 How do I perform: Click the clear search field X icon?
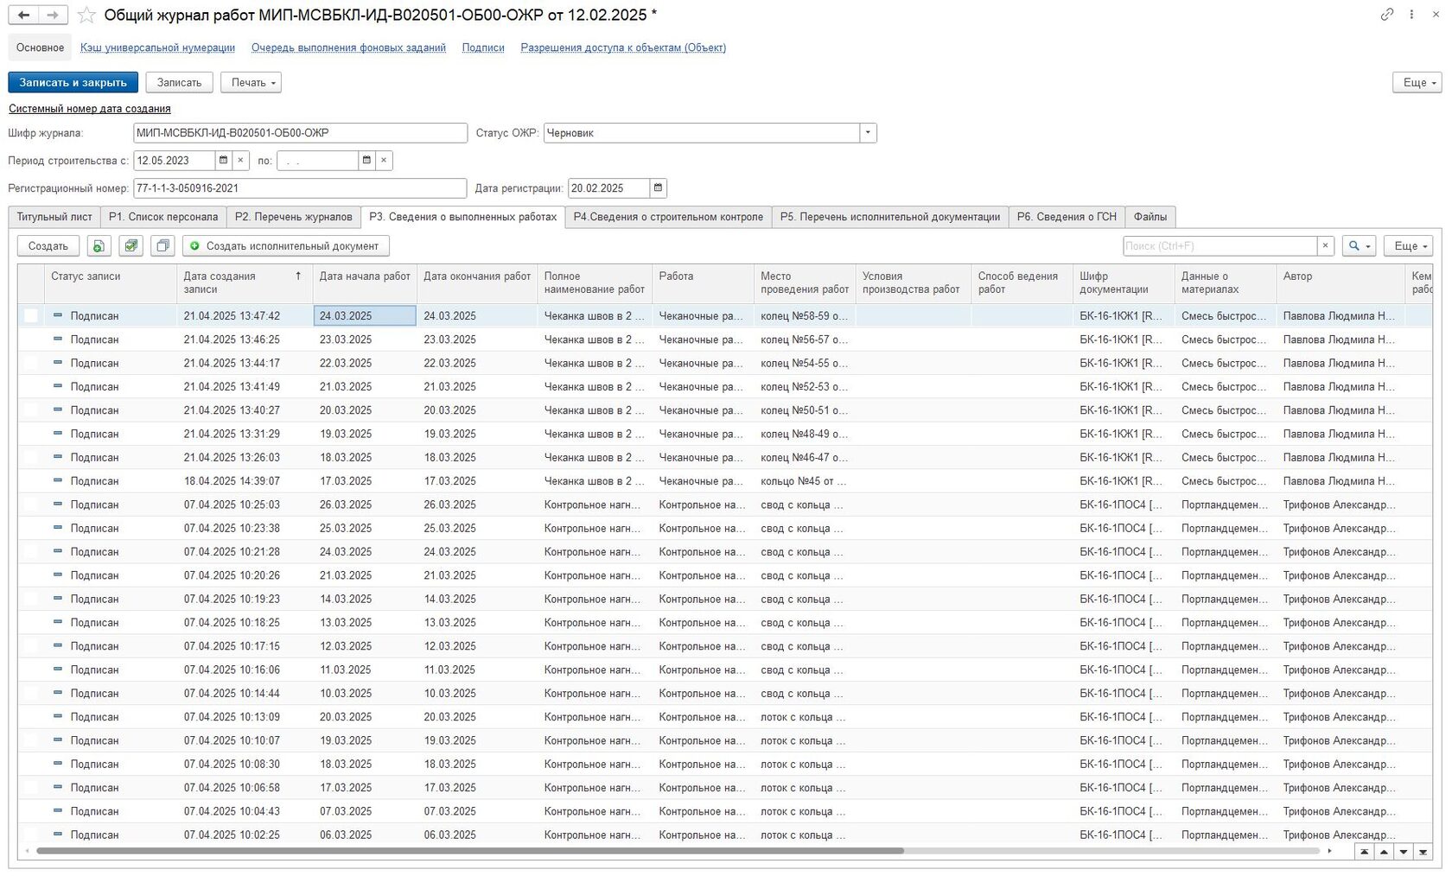[x=1325, y=246]
